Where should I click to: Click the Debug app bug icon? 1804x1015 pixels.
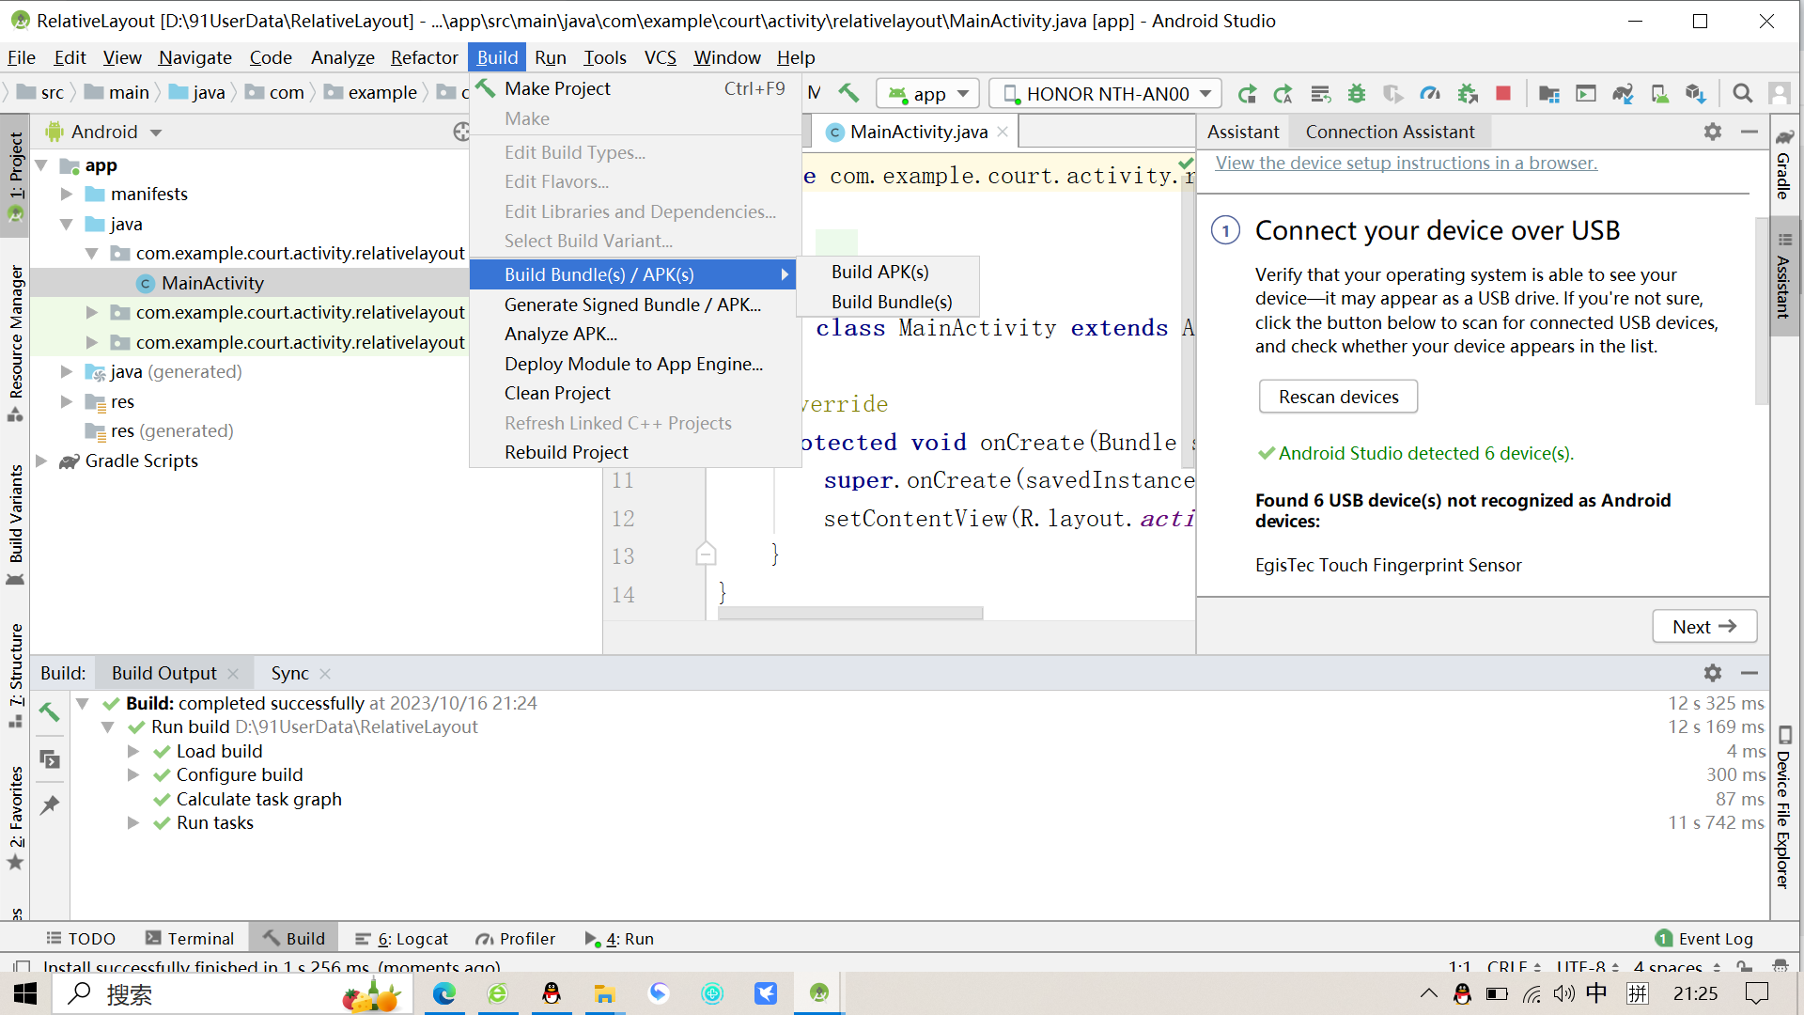pyautogui.click(x=1357, y=93)
